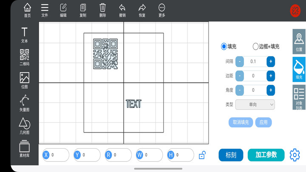Select the 文本 text tool
The image size is (306, 172).
[24, 35]
